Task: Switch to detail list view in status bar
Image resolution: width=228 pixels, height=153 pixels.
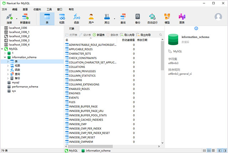Action: [209, 151]
